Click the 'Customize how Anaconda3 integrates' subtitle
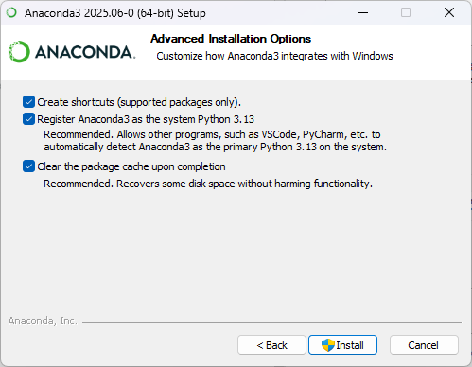Viewport: 472px width, 367px height. click(274, 56)
